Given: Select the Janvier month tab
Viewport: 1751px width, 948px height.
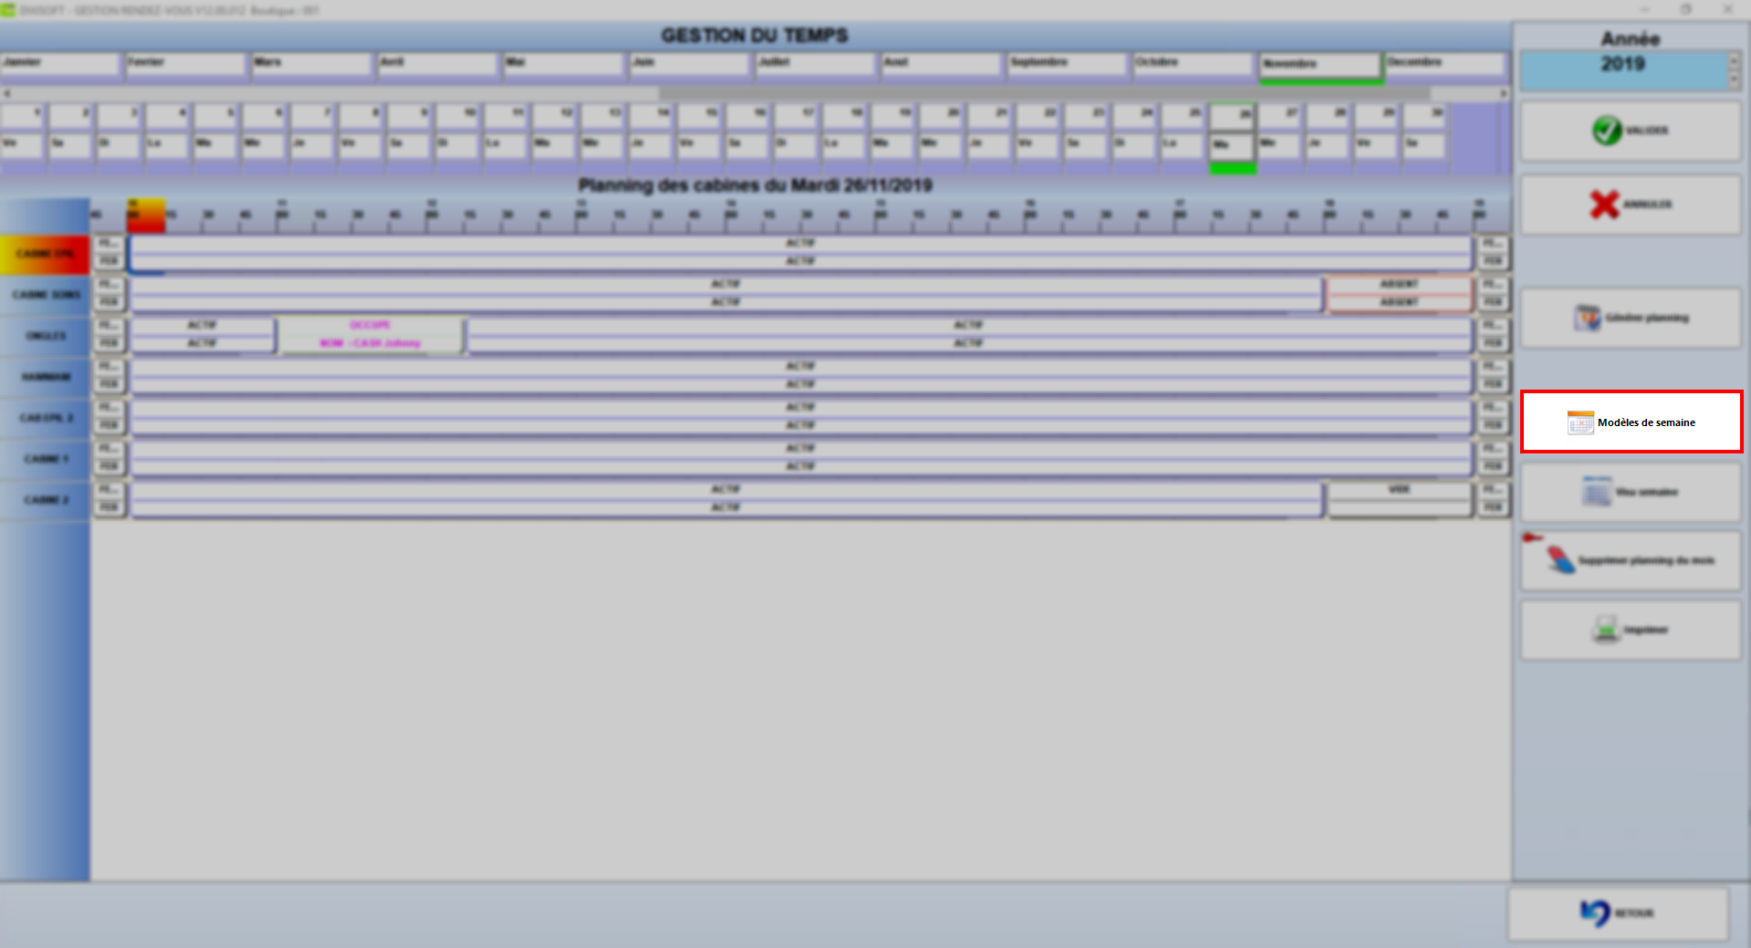Looking at the screenshot, I should [60, 63].
